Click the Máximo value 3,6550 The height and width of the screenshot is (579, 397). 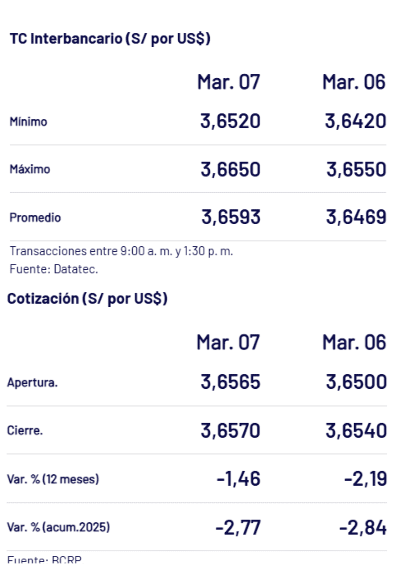[x=356, y=169]
